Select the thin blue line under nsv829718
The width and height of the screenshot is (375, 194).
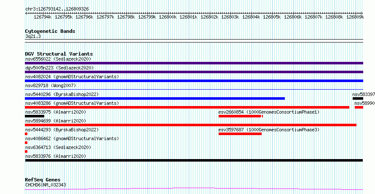coord(194,89)
